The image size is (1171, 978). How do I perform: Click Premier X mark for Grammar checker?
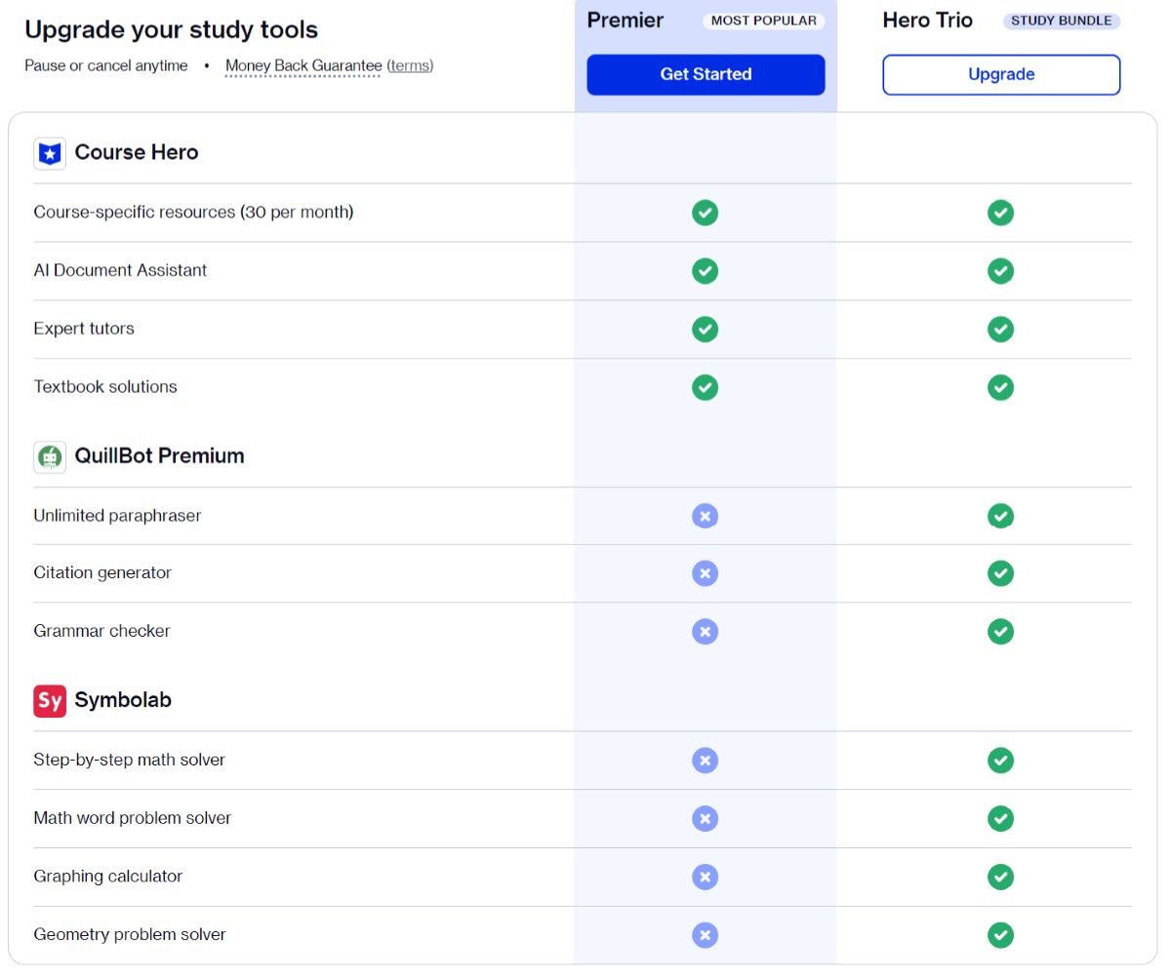(705, 632)
